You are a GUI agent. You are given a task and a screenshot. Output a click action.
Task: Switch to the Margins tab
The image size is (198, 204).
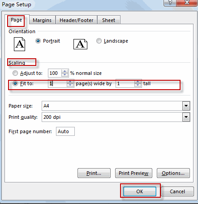[x=42, y=20]
